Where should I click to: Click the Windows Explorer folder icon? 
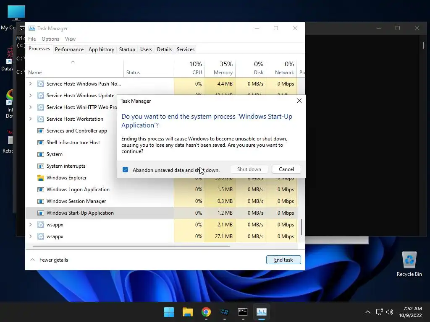[41, 178]
